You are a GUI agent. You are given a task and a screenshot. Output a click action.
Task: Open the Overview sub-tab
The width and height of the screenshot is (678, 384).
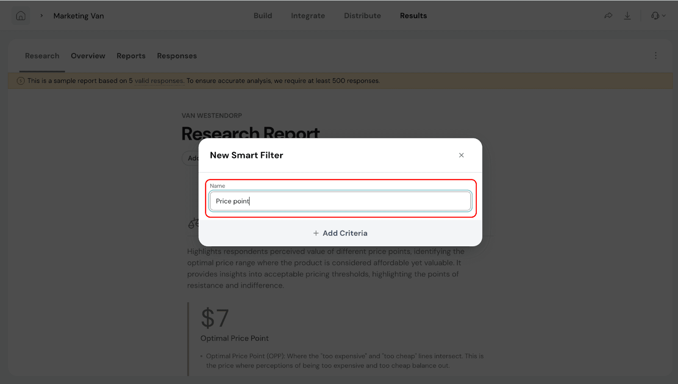coord(88,56)
